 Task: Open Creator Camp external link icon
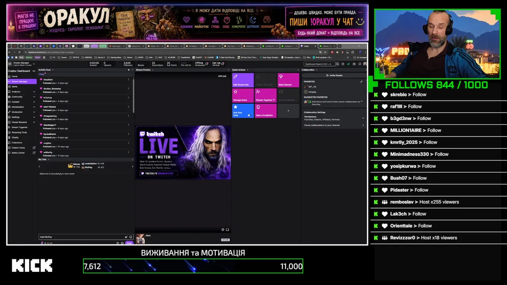click(34, 148)
